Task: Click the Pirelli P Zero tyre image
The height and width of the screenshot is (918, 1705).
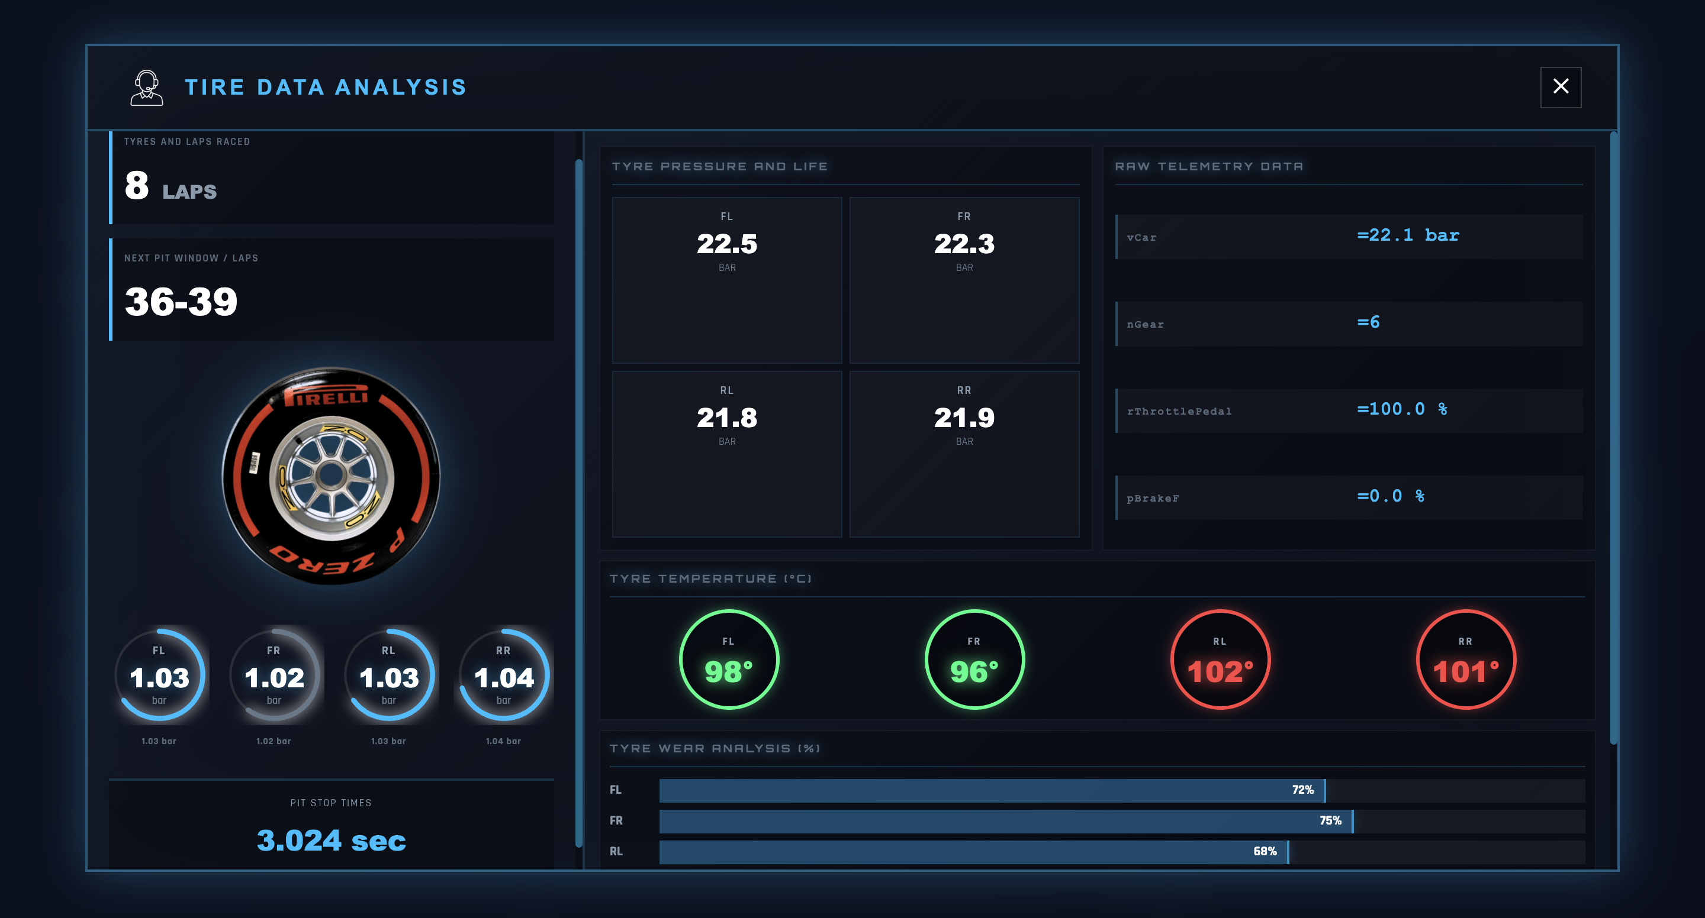Action: [331, 475]
